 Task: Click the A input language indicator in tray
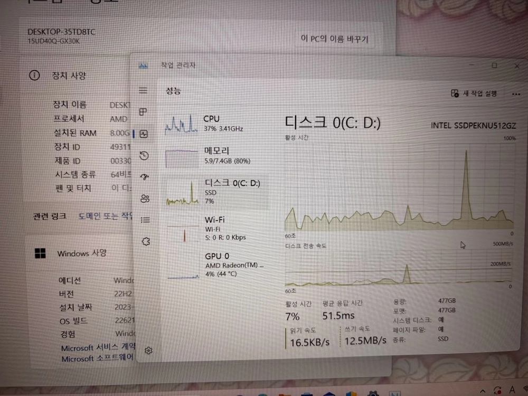pos(512,390)
